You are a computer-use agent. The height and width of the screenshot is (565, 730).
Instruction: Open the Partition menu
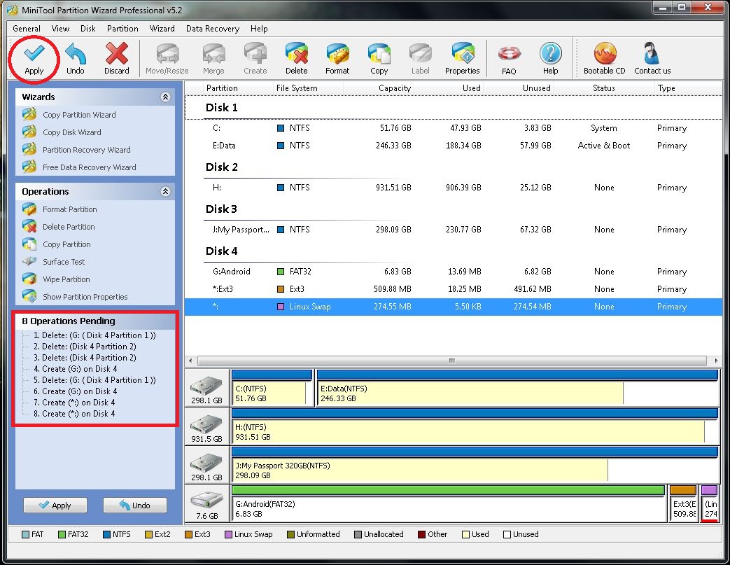pos(122,29)
